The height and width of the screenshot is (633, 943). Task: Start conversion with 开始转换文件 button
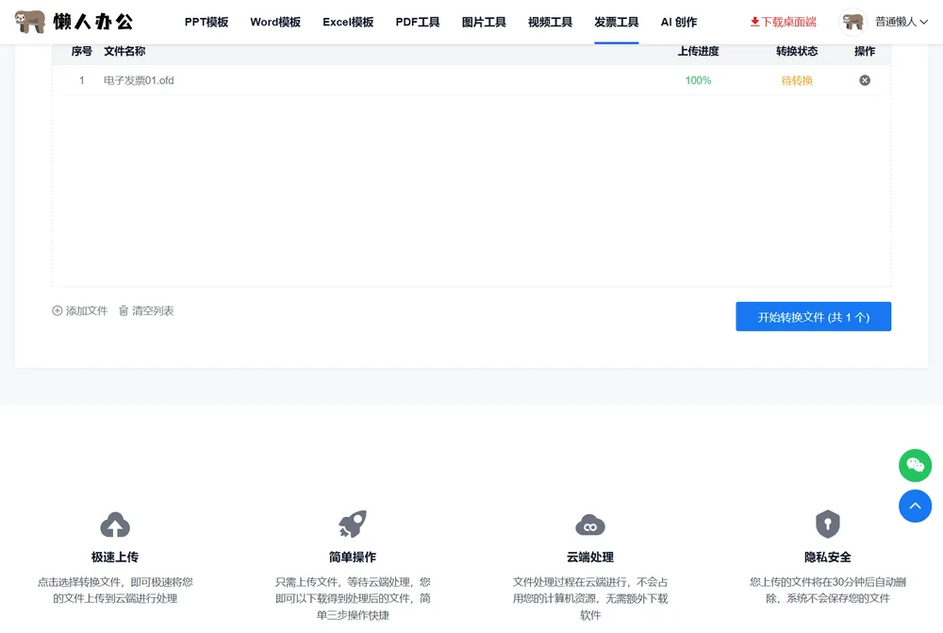click(813, 317)
